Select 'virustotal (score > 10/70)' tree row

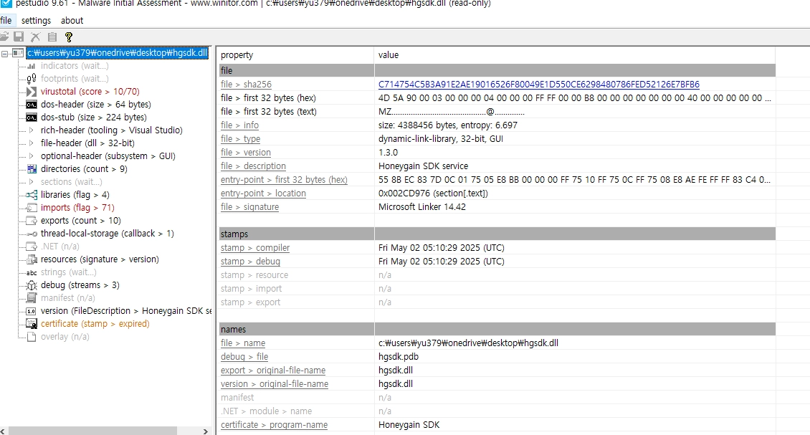(x=90, y=92)
